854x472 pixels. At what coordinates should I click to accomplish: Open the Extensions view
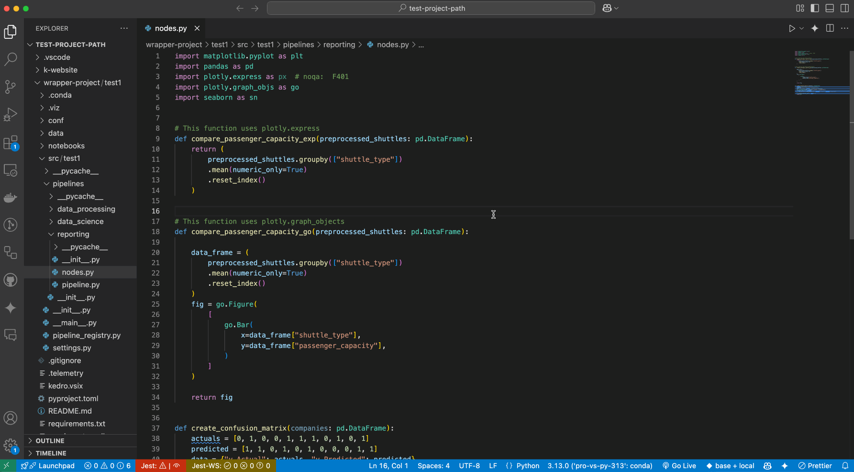click(11, 142)
